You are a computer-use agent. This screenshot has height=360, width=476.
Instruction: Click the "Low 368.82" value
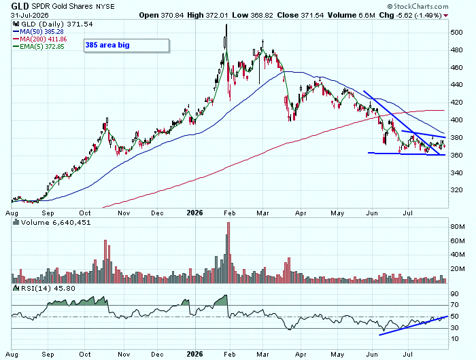coord(252,15)
